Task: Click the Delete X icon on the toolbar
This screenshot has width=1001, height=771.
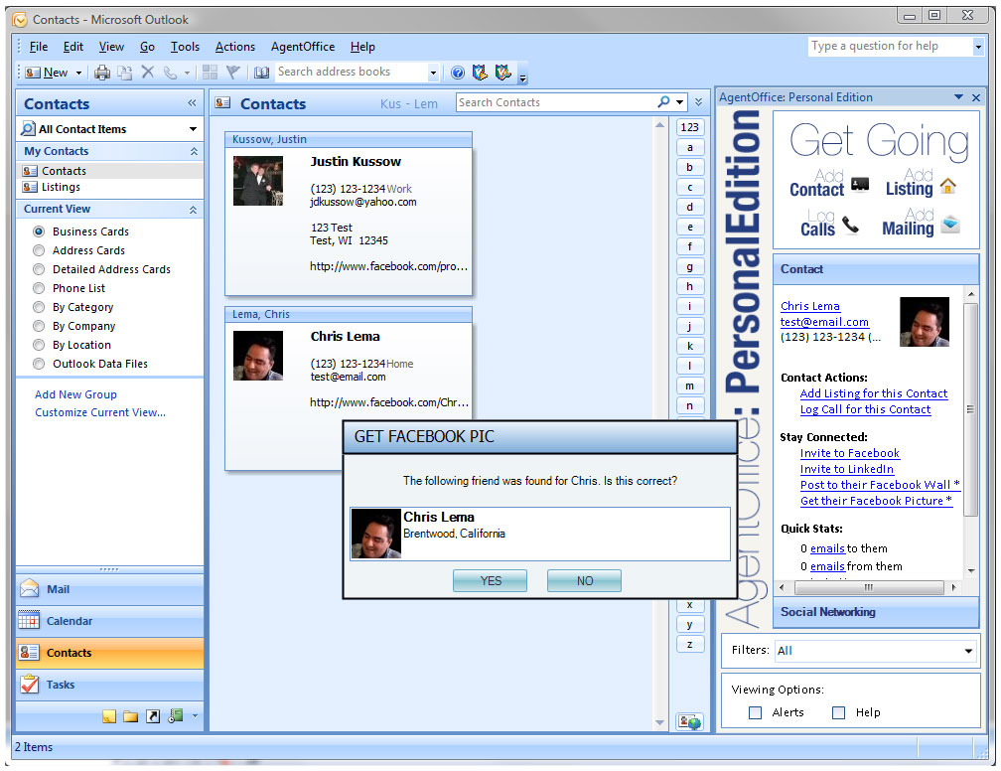Action: 145,72
